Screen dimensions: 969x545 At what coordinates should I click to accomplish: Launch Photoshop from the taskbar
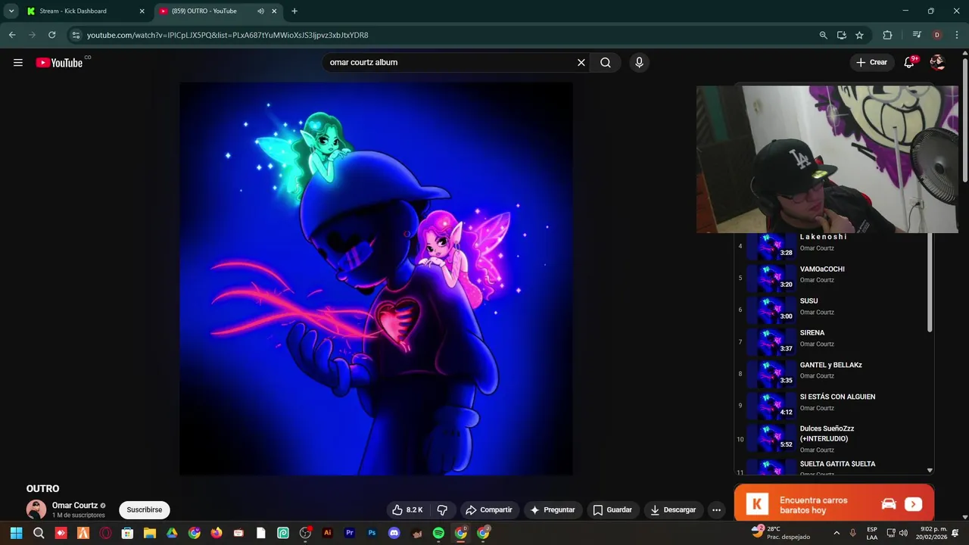(372, 533)
